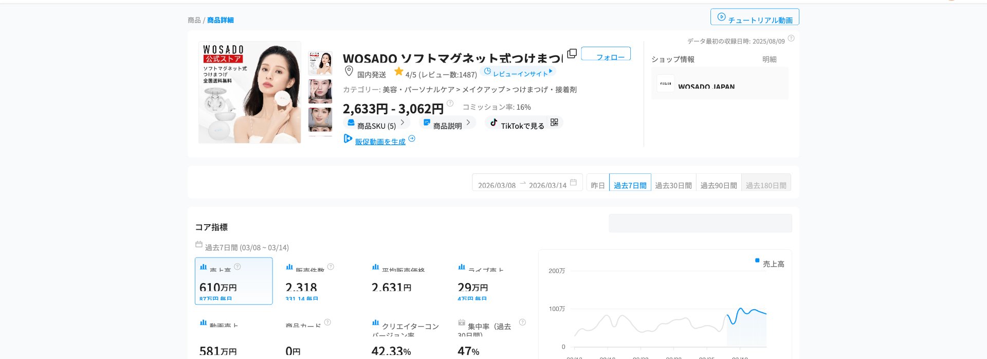987x359 pixels.
Task: Select the 過去180日間 date tab
Action: (x=766, y=183)
